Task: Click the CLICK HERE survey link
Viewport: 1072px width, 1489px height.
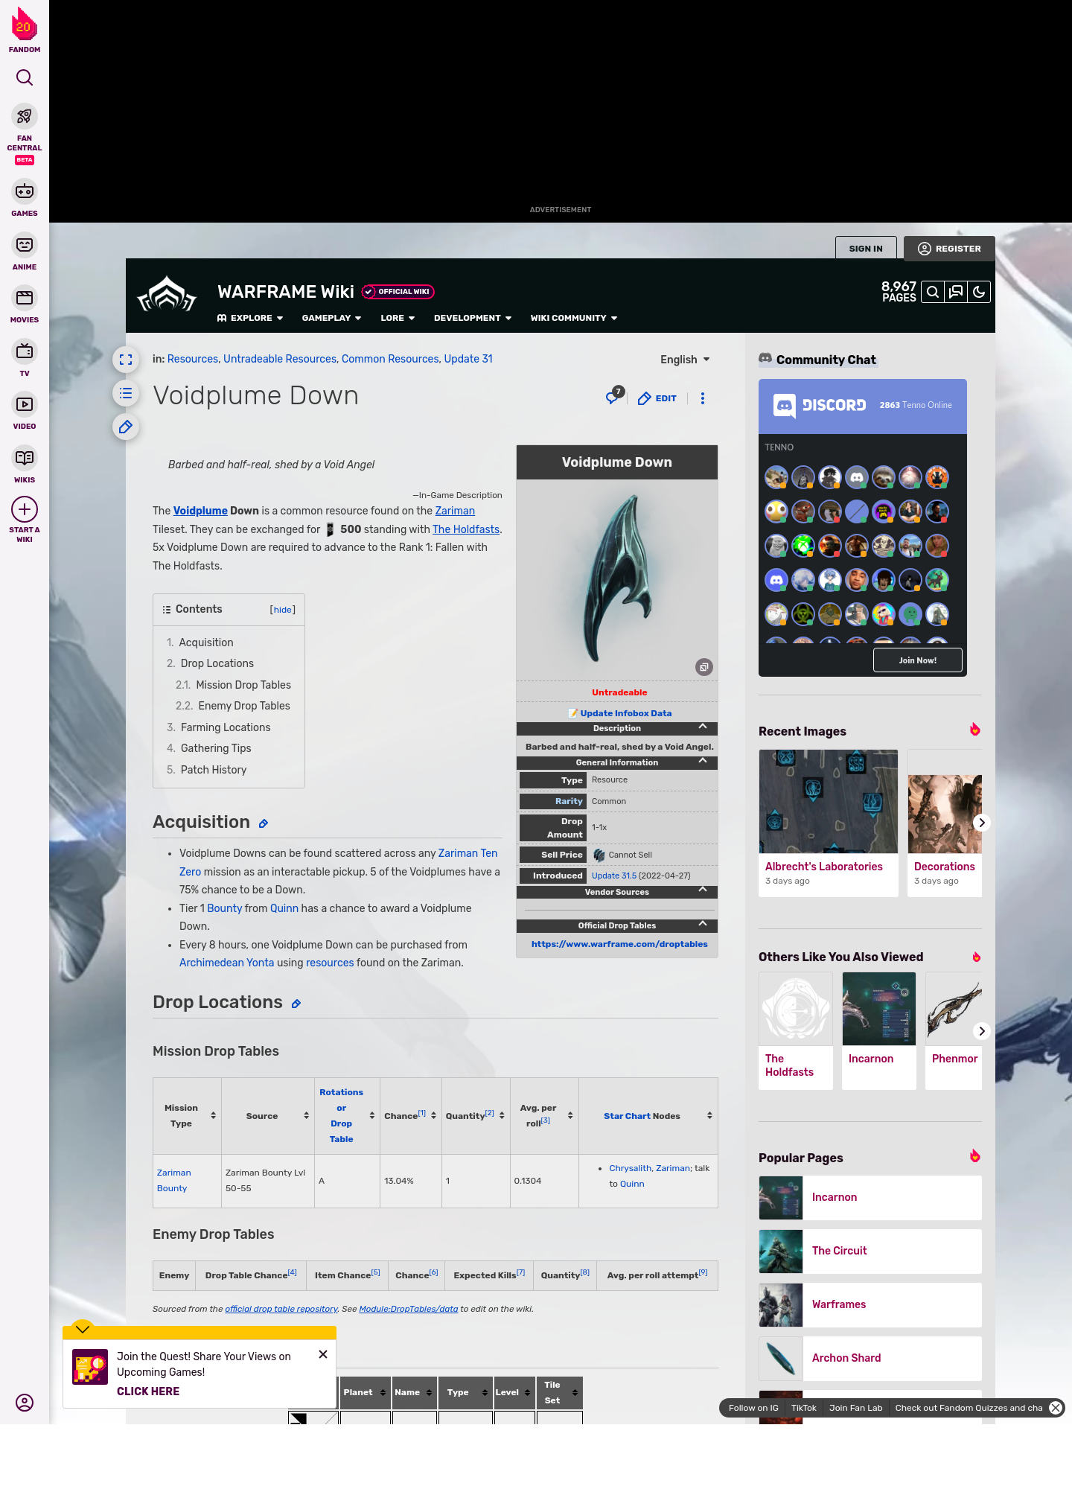Action: (148, 1391)
